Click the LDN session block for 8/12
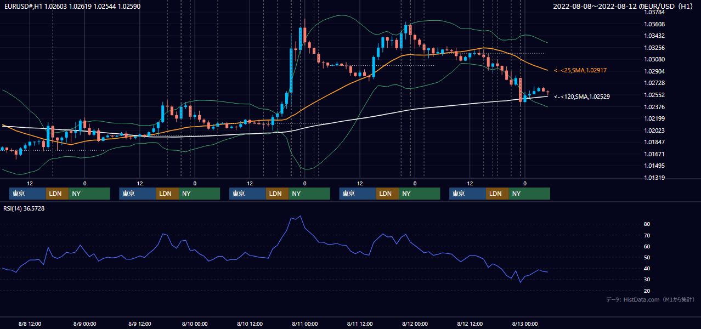Image resolution: width=701 pixels, height=329 pixels. click(497, 194)
